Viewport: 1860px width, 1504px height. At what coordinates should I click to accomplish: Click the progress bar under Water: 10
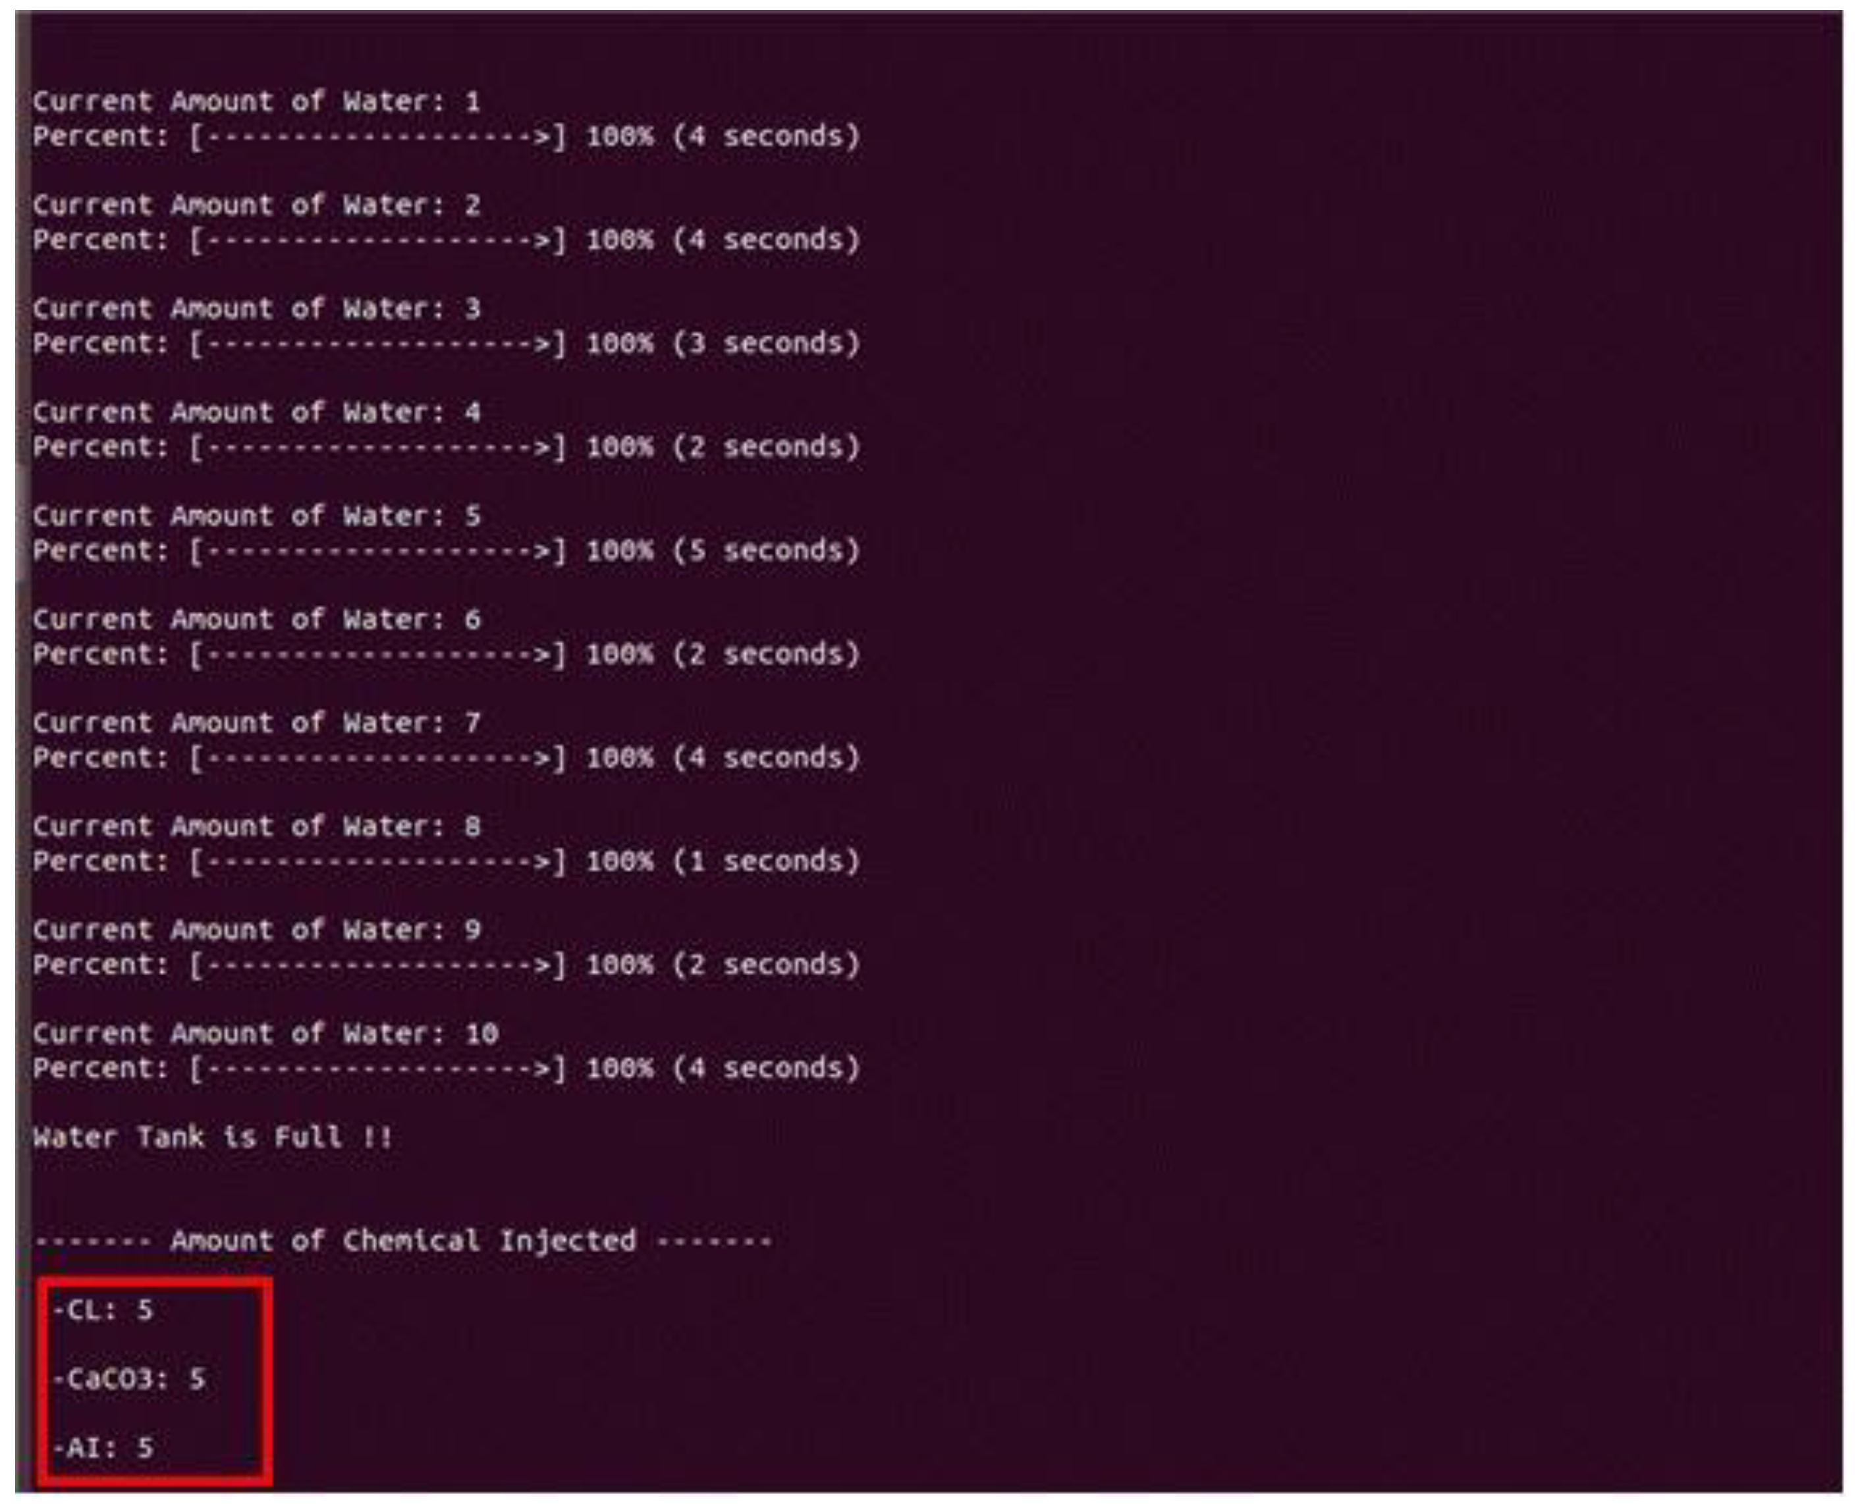pyautogui.click(x=377, y=1069)
